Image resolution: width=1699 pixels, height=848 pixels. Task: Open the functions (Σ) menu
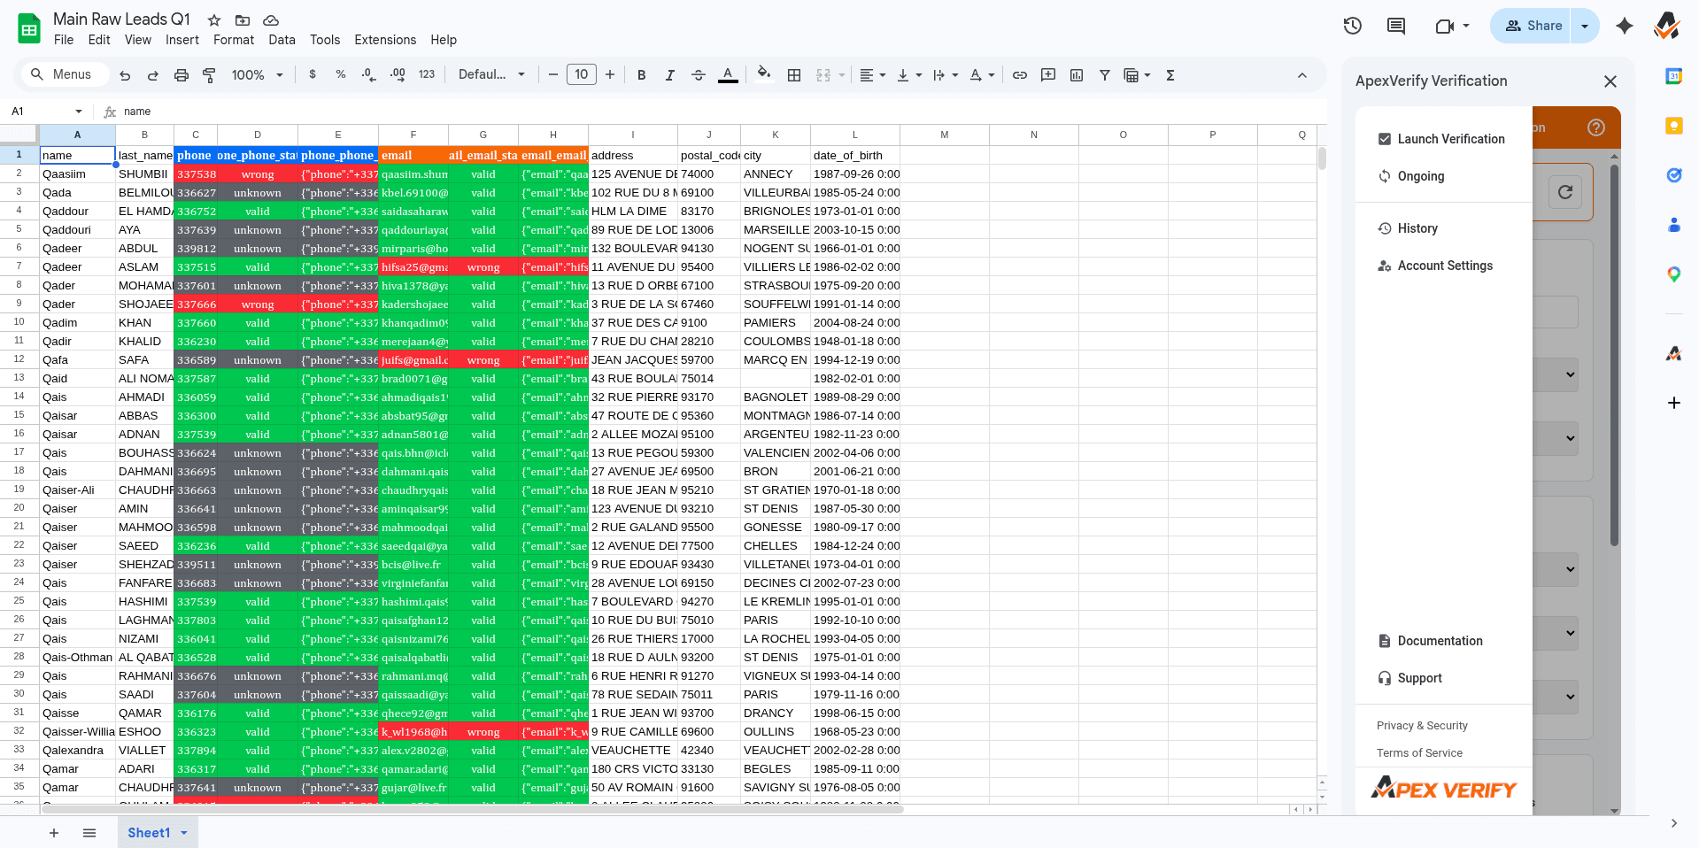tap(1170, 75)
